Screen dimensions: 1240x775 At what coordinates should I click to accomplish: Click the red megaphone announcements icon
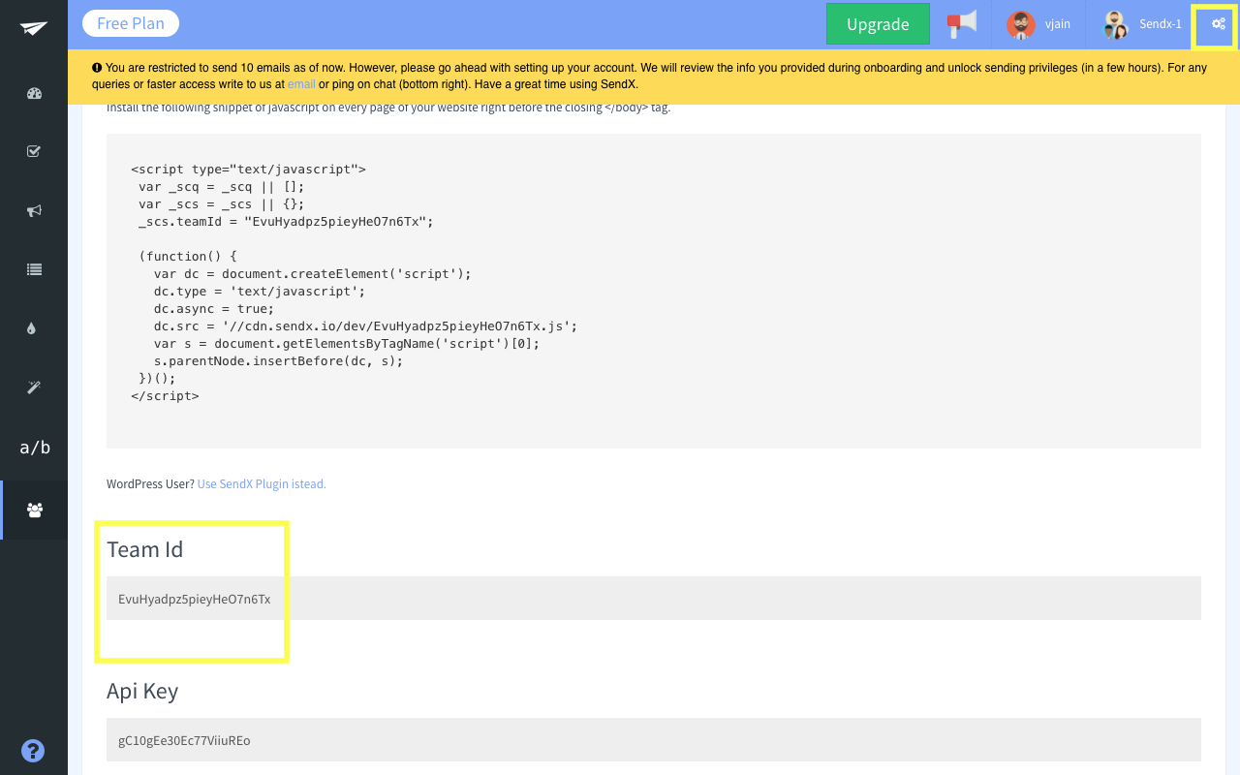pyautogui.click(x=961, y=24)
